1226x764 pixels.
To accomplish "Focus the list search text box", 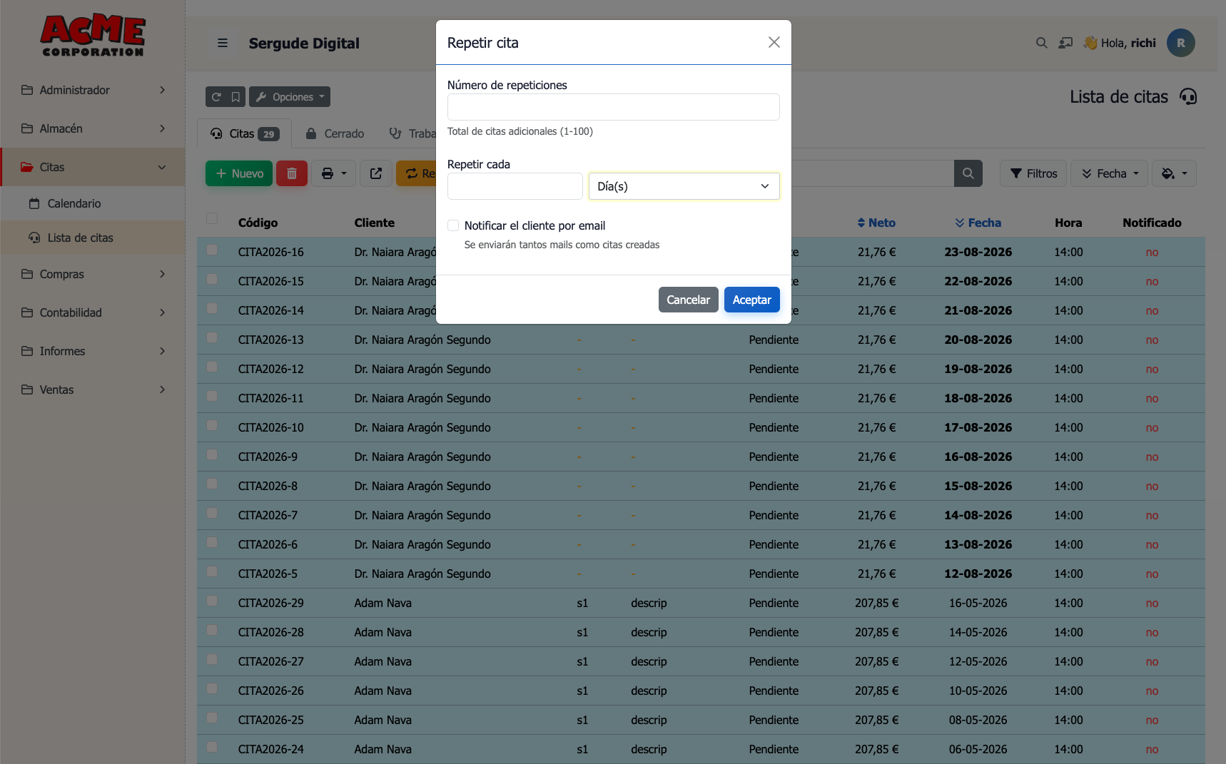I will point(872,173).
